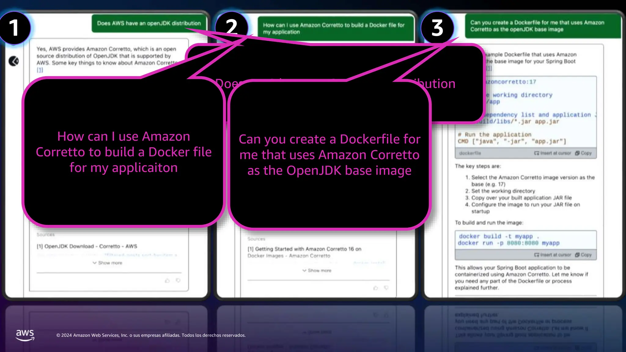The height and width of the screenshot is (352, 626).
Task: Thumbs up the Docker Images answer
Action: [x=375, y=288]
